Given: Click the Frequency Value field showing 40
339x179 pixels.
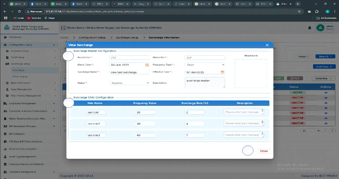Looking at the screenshot, I should (x=145, y=124).
